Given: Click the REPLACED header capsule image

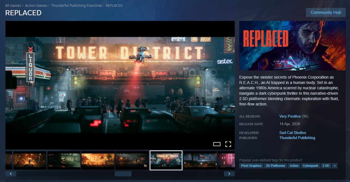Looking at the screenshot, I should tap(292, 45).
